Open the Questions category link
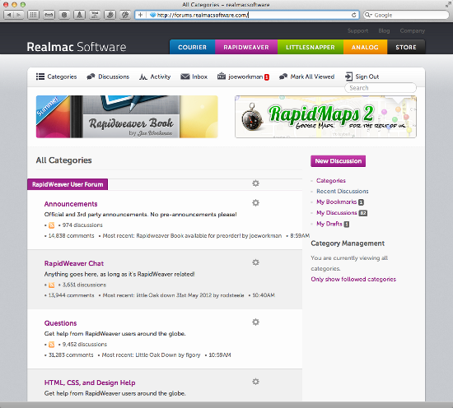This screenshot has height=408, width=453. click(x=60, y=323)
